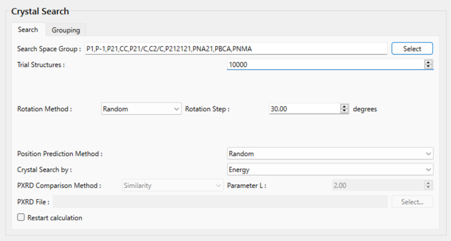Increase Trial Structures with up arrow
Viewport: 451px width, 241px height.
(428, 62)
